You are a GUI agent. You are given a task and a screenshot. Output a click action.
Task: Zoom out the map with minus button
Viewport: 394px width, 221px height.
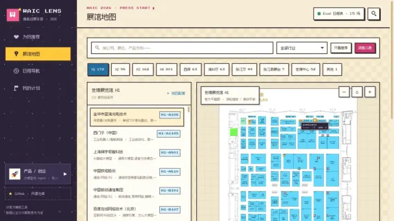(x=344, y=92)
